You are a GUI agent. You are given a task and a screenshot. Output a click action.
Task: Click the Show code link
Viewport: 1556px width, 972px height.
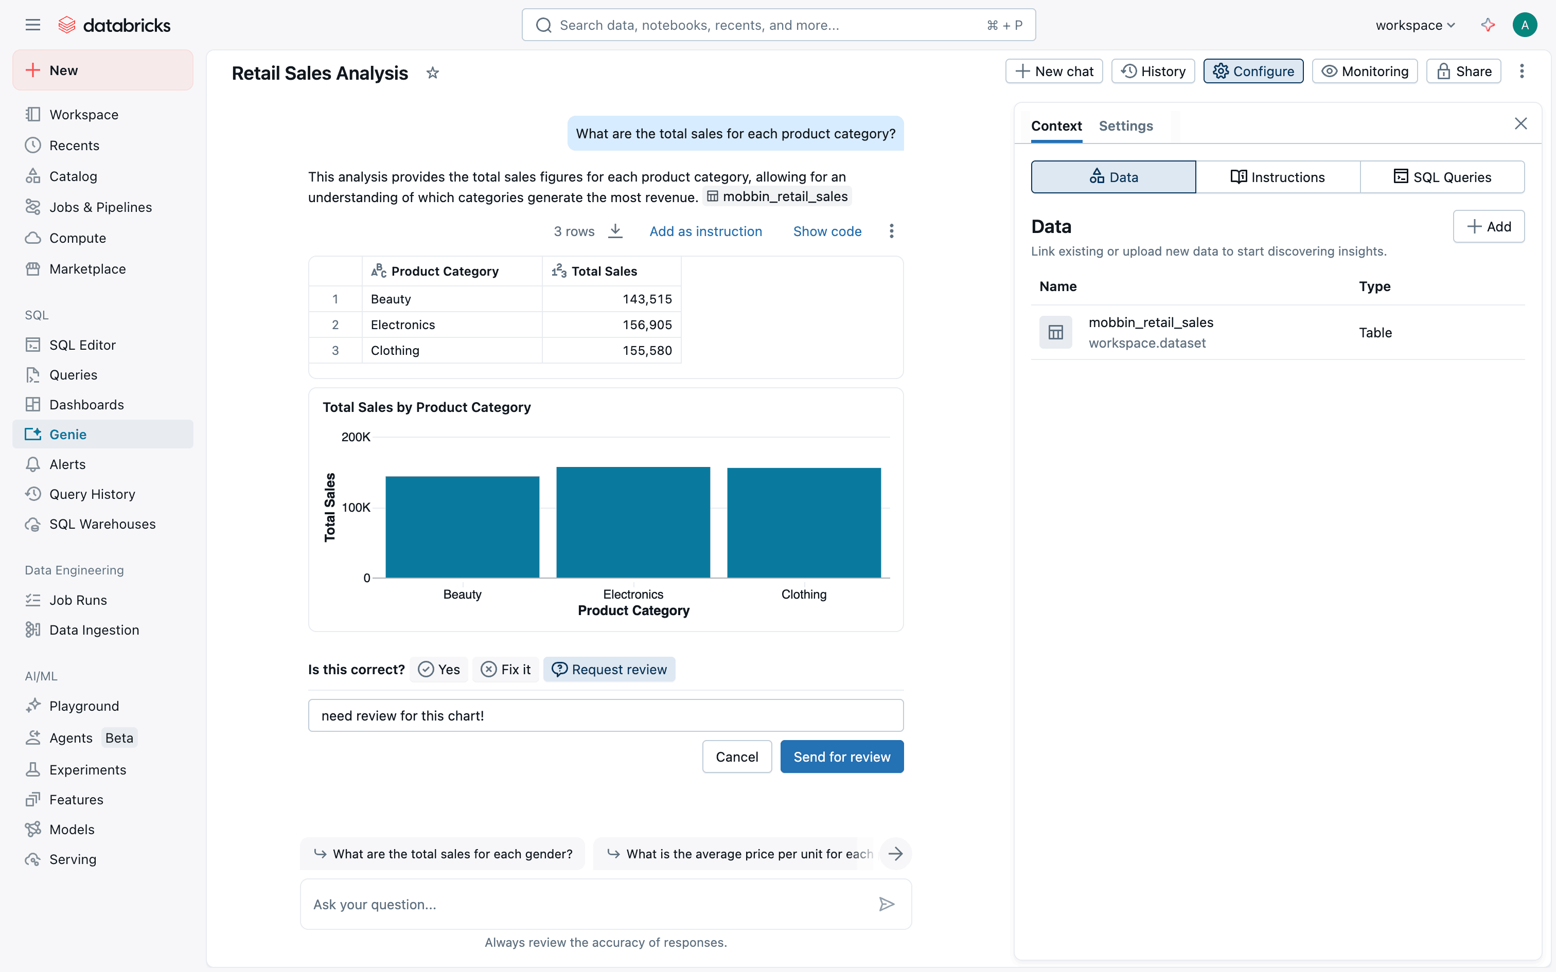tap(827, 231)
